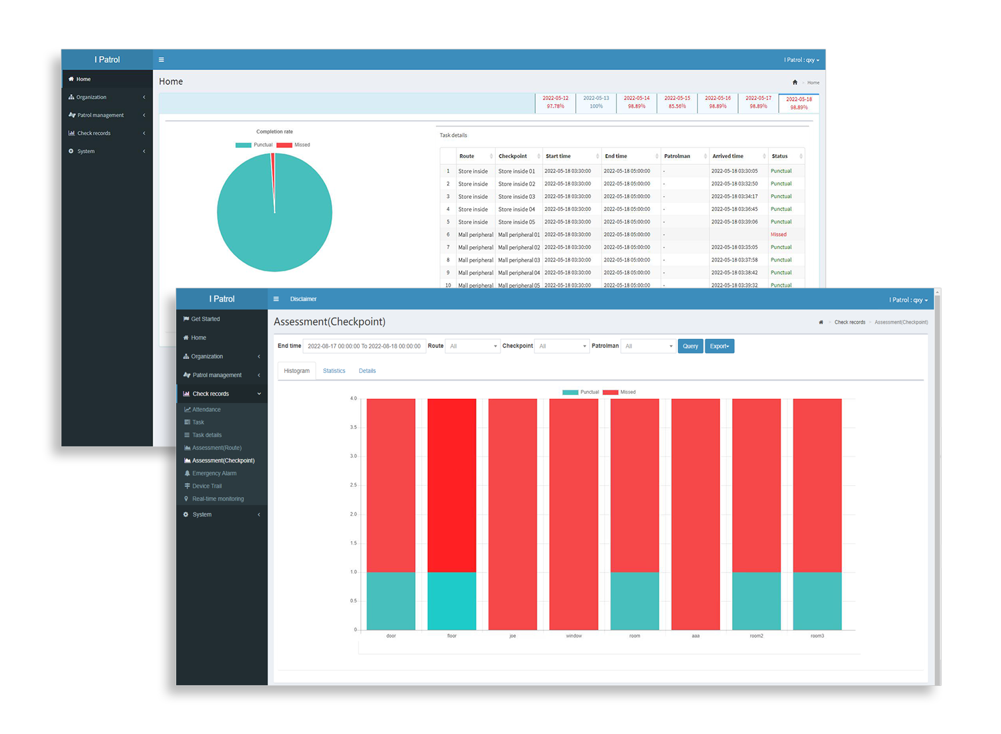1001x734 pixels.
Task: Switch to the Details tab
Action: pos(367,371)
